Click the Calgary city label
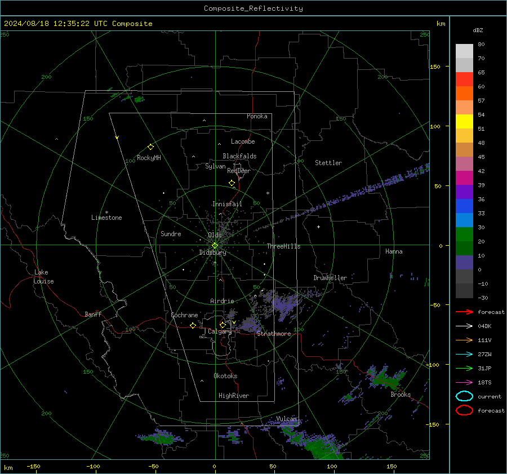The height and width of the screenshot is (474, 507). click(x=220, y=331)
